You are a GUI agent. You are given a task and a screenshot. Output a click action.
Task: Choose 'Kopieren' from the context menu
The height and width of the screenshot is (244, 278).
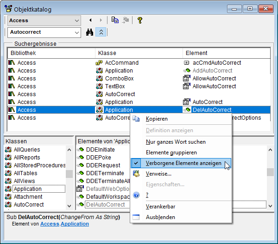coord(157,119)
